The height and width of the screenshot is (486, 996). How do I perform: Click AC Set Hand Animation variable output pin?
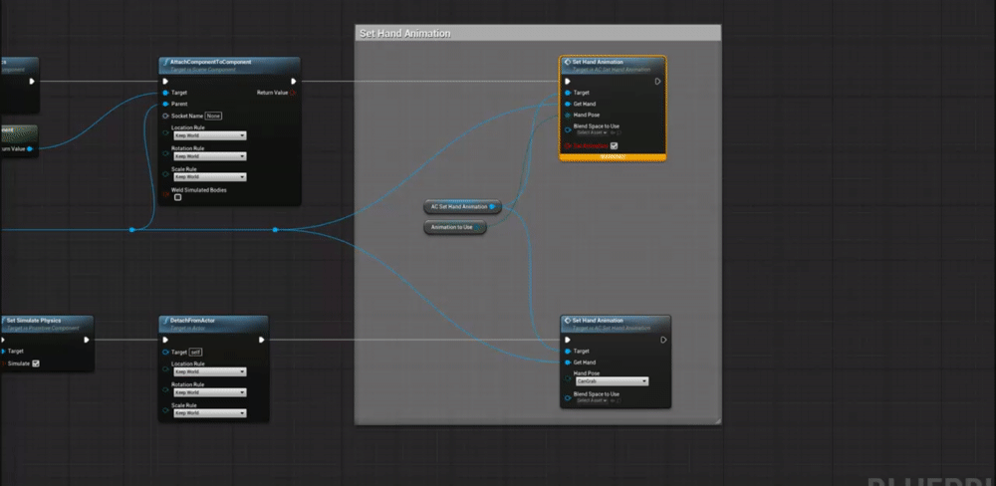click(492, 206)
